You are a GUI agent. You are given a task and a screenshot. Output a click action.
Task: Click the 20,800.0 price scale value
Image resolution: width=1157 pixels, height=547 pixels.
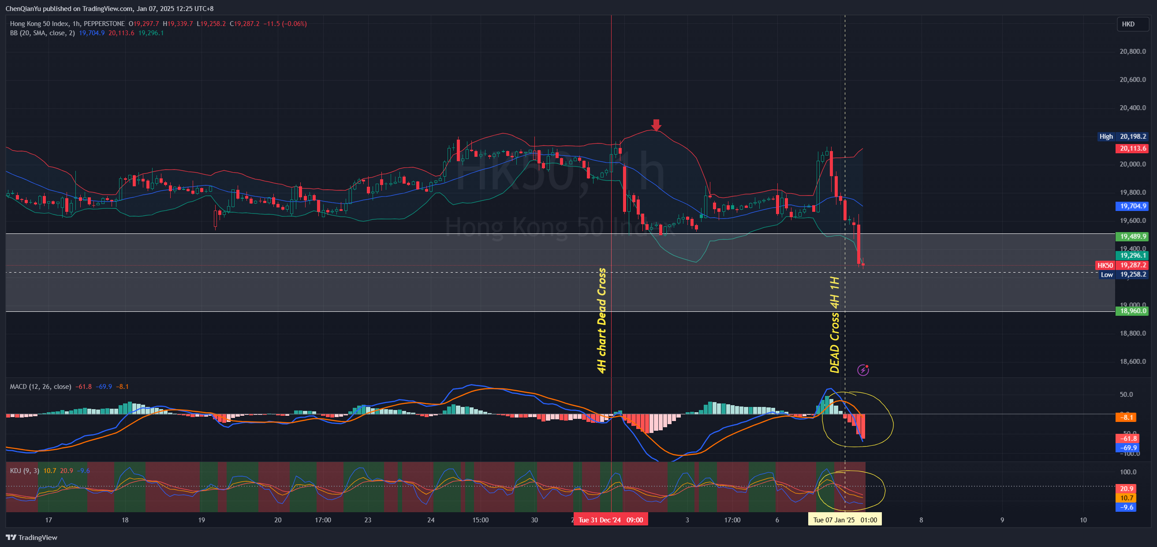(1133, 52)
